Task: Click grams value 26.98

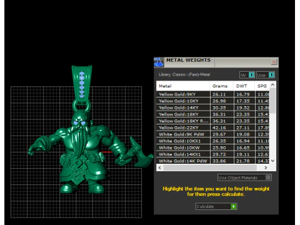Action: pyautogui.click(x=219, y=101)
